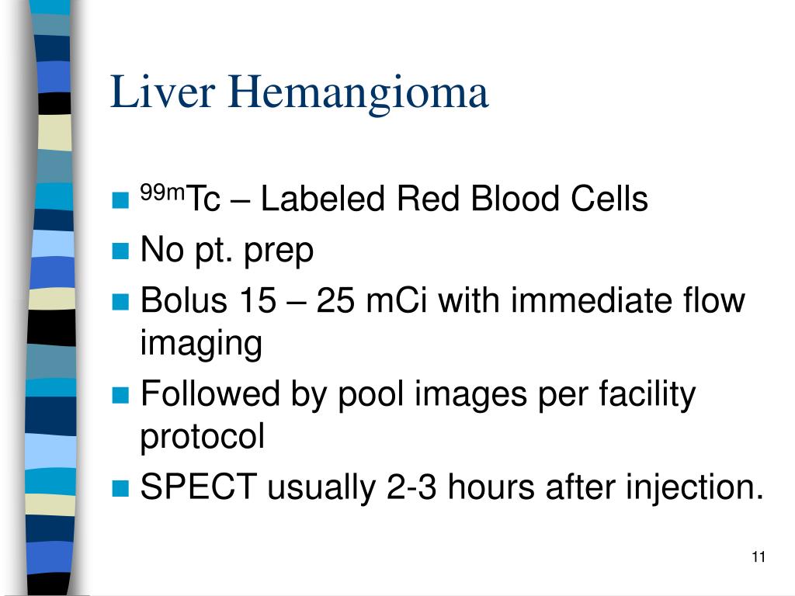Click the blue bullet beside No pt. prep
The width and height of the screenshot is (795, 596).
click(120, 251)
